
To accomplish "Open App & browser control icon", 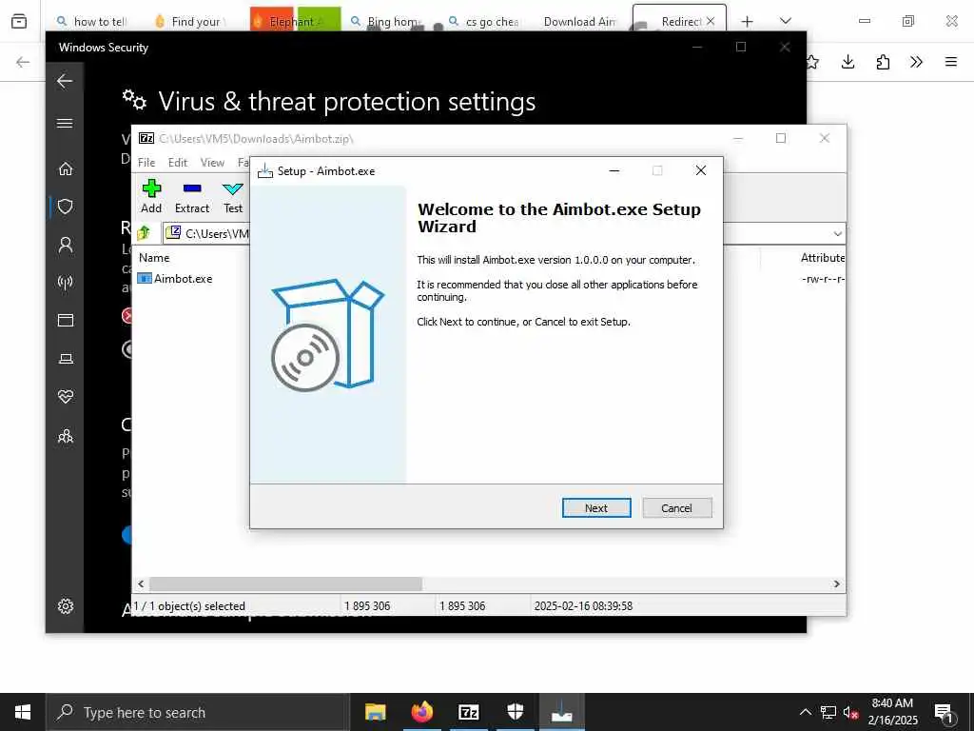I will (66, 320).
